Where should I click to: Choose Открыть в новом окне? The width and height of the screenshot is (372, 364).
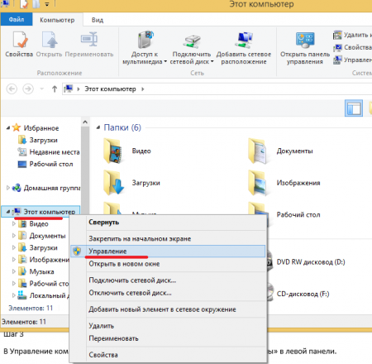pyautogui.click(x=168, y=264)
